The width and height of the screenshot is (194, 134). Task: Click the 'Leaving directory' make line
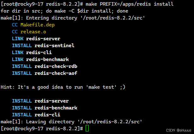[71, 122]
